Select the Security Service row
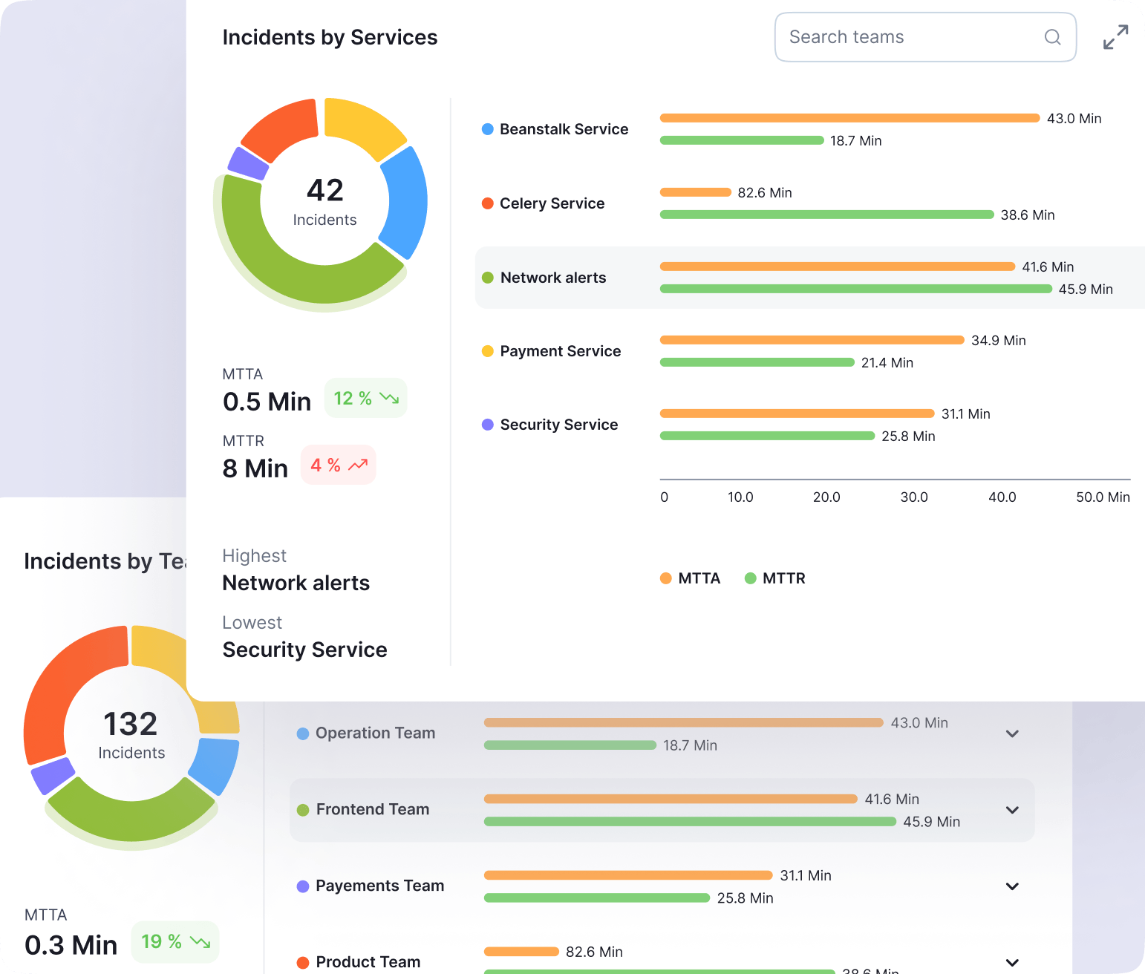Screen dimensions: 1145x974 pyautogui.click(x=743, y=424)
